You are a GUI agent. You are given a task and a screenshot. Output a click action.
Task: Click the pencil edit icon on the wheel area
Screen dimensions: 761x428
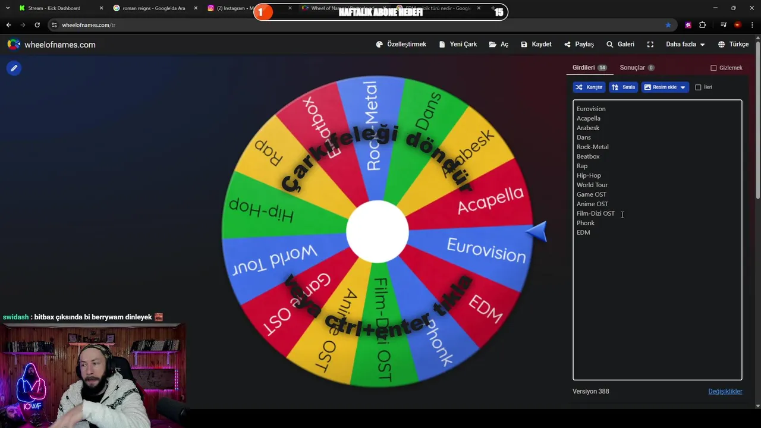[x=14, y=68]
